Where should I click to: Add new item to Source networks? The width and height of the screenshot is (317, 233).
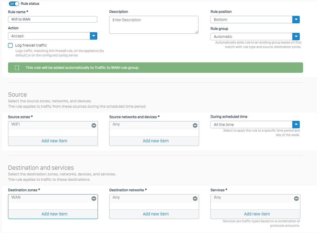pos(155,141)
